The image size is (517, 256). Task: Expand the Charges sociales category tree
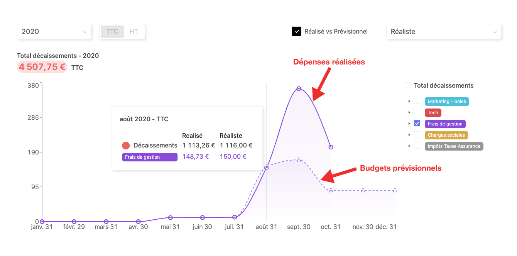pyautogui.click(x=410, y=135)
